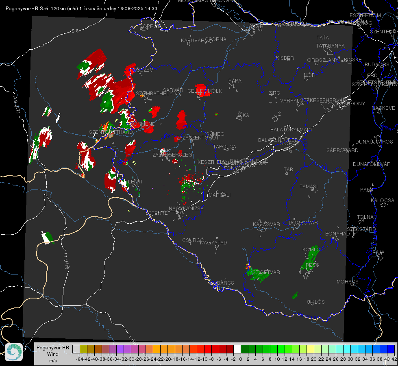Click the PAPA town label
Screen dimensions: 398x366
coord(235,81)
